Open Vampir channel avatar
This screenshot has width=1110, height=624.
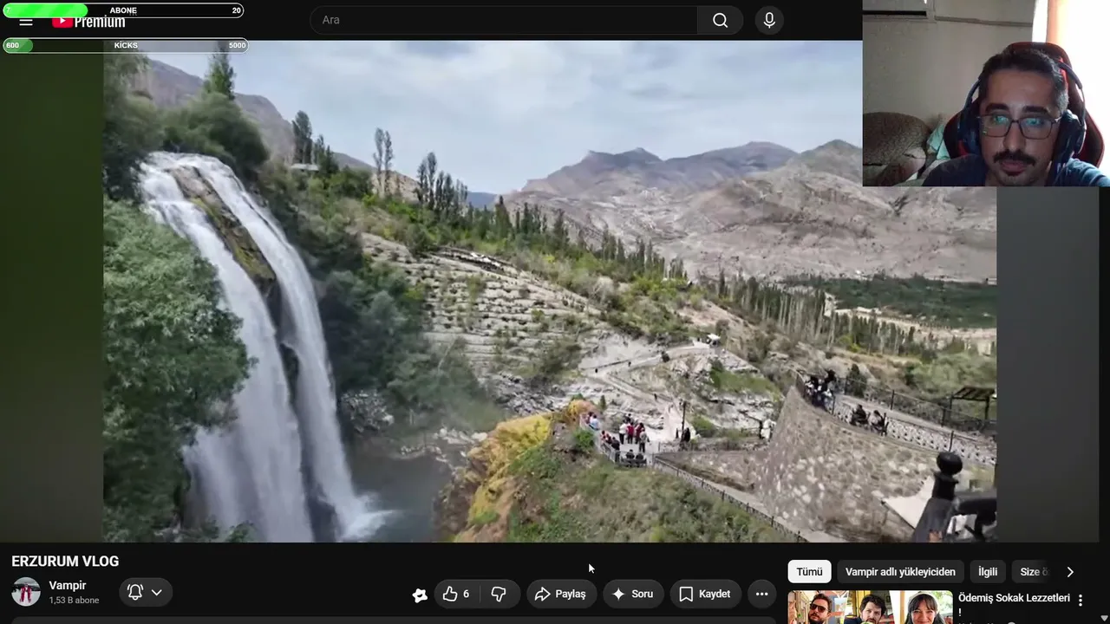[26, 592]
